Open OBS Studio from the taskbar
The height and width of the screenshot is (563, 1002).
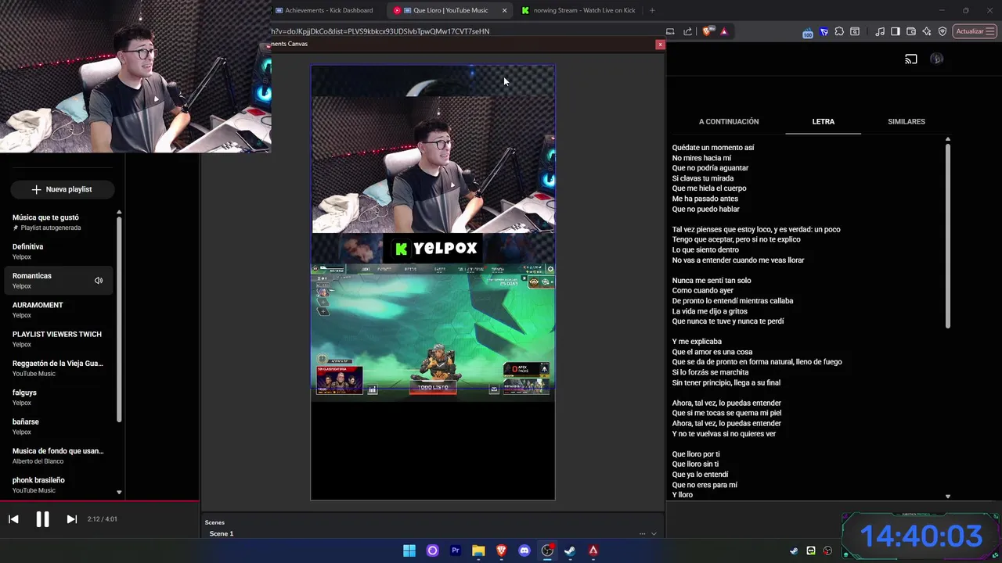point(547,550)
